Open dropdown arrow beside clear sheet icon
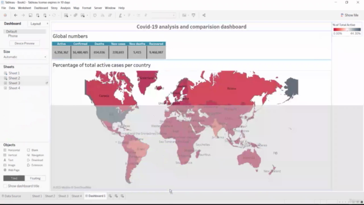This screenshot has width=364, height=205. [87, 15]
